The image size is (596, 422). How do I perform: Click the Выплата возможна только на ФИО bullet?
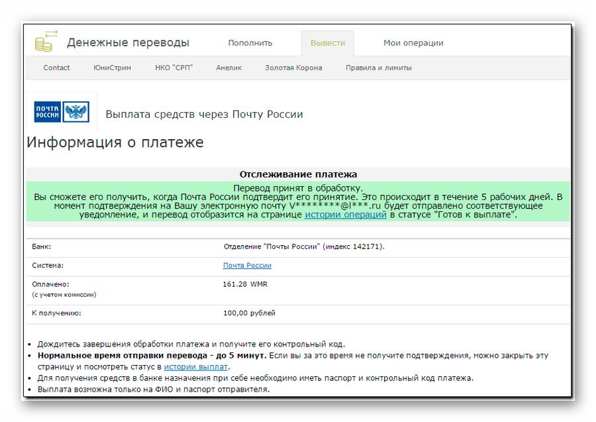[x=154, y=390]
